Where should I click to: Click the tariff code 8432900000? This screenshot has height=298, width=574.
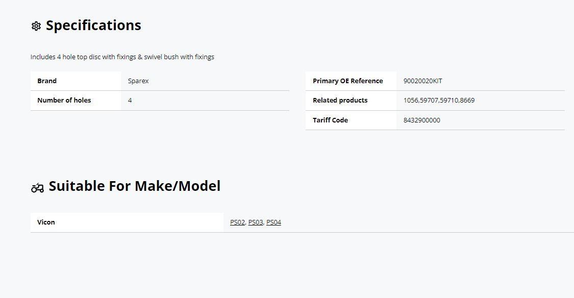pyautogui.click(x=422, y=120)
